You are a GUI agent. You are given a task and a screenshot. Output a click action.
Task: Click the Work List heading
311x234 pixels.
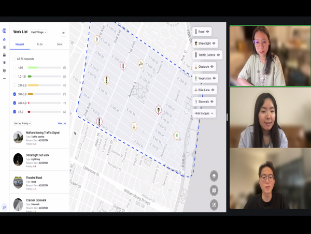(x=20, y=32)
